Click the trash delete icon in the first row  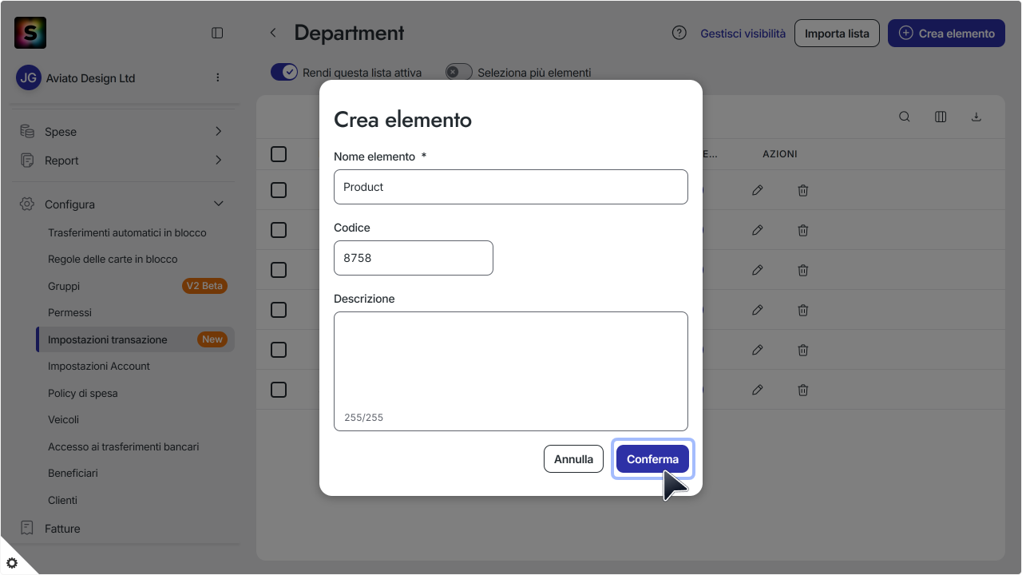[803, 190]
